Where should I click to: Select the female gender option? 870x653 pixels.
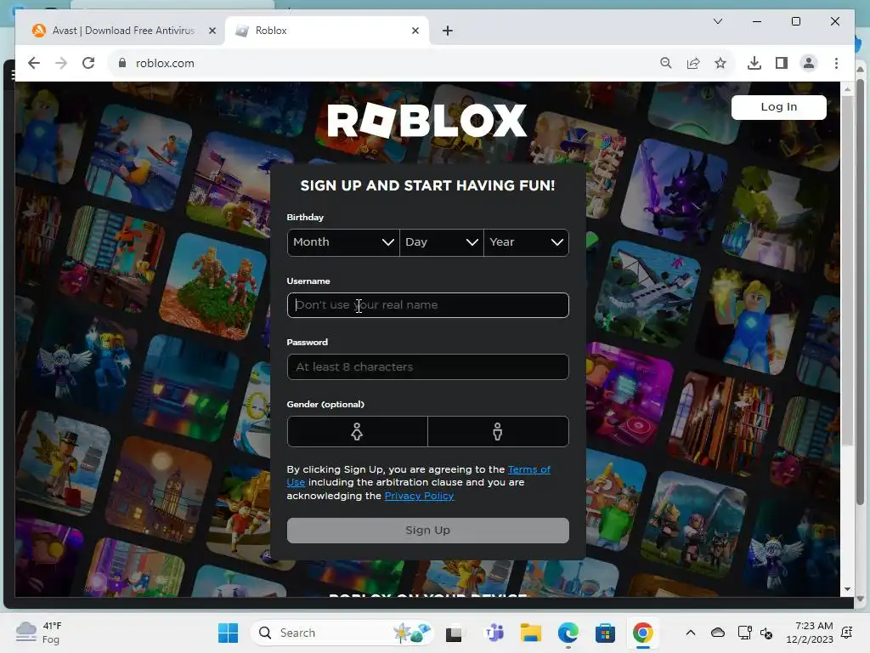[x=358, y=431]
